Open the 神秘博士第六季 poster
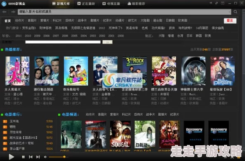Viewport: 245px width, 161px height. tap(193, 71)
